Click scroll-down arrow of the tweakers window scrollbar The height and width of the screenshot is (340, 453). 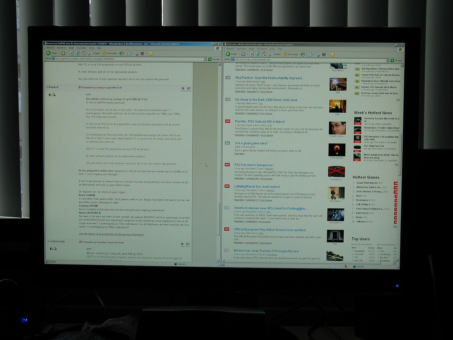(219, 261)
